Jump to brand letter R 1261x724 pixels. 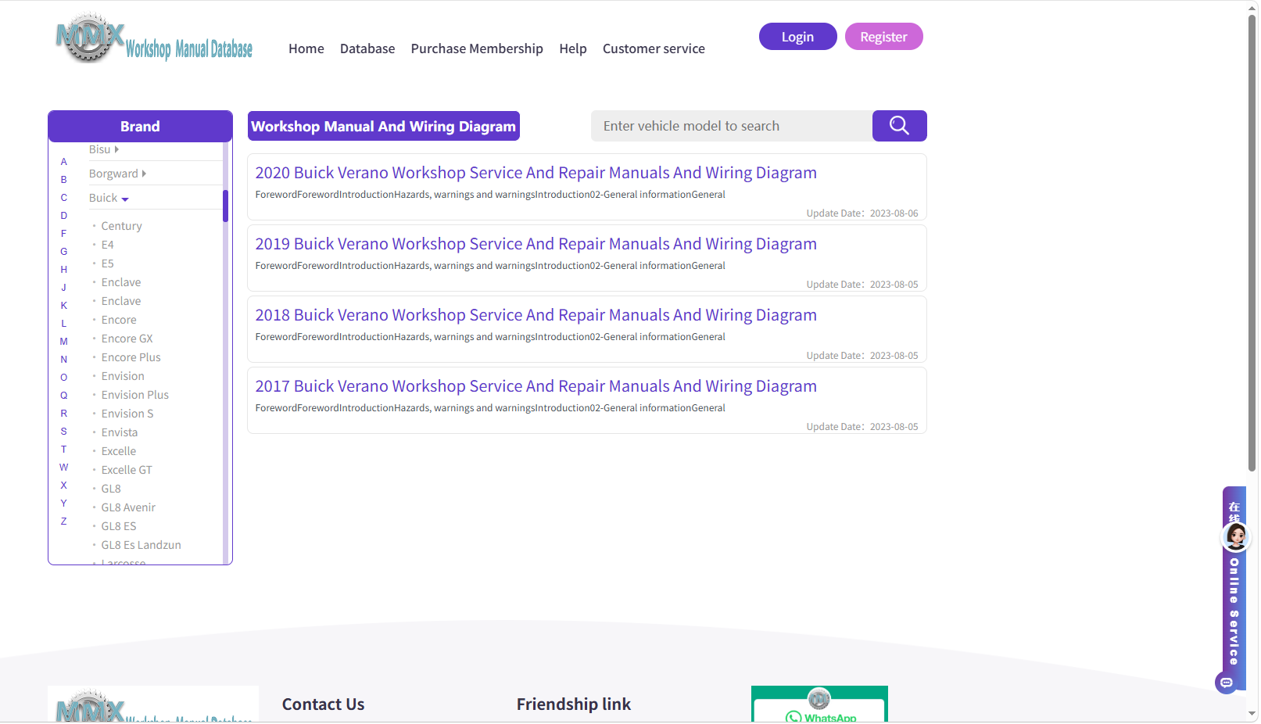[64, 414]
